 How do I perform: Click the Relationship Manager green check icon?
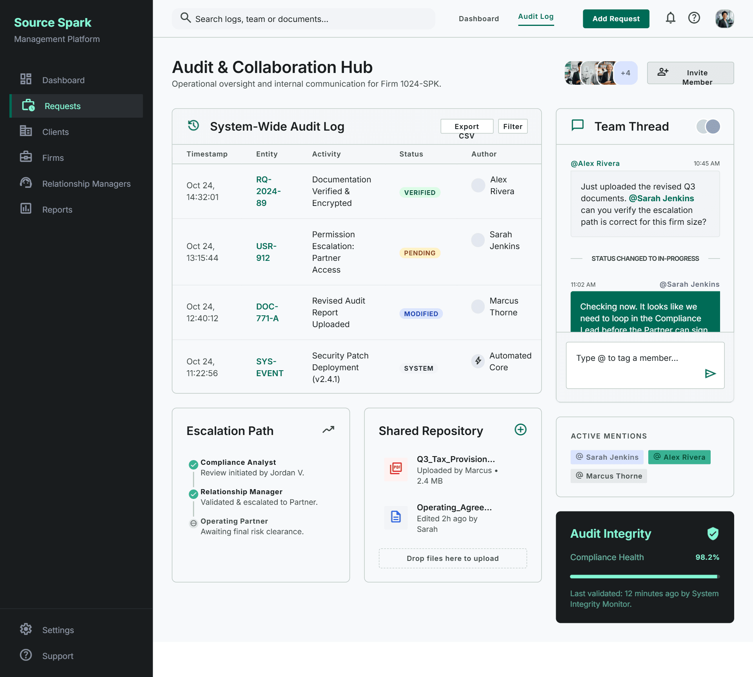tap(193, 494)
